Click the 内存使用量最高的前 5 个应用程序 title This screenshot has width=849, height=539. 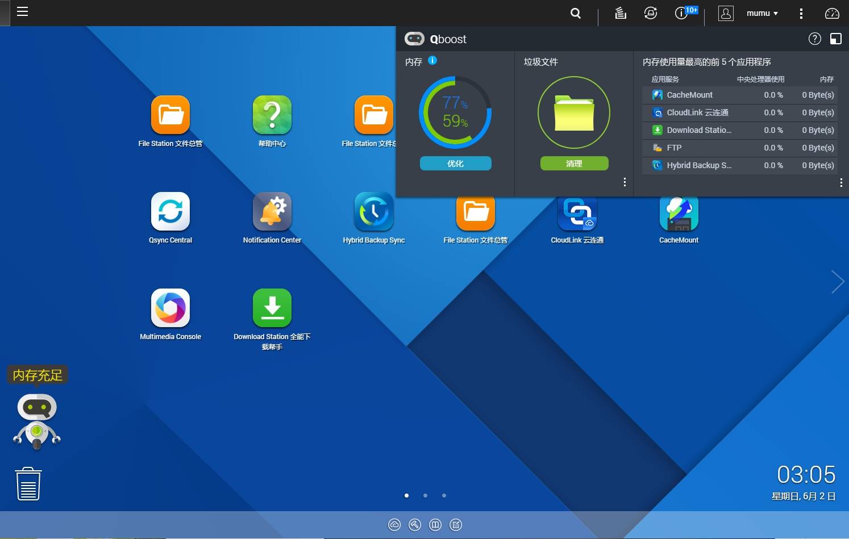[706, 61]
